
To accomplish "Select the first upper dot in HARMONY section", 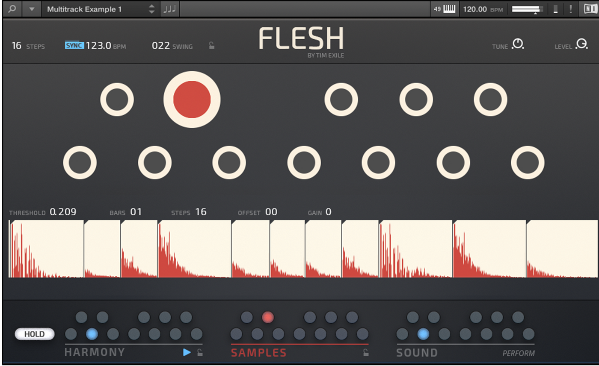I will point(81,317).
